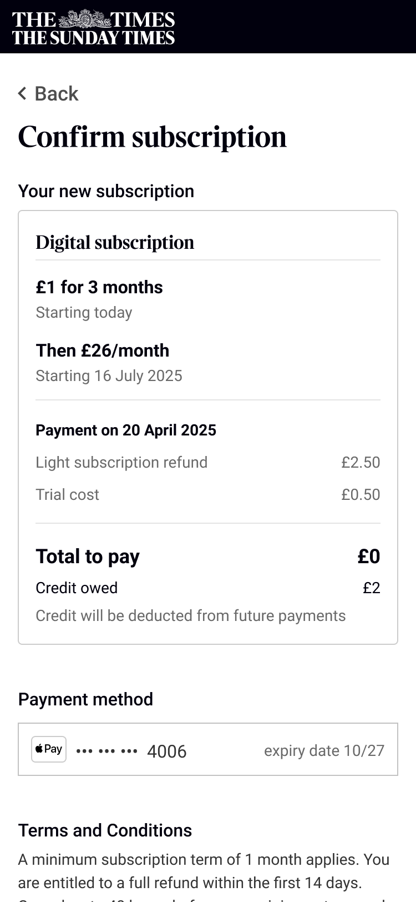Viewport: 416px width, 902px height.
Task: Select the £1 for 3 months offer line
Action: (99, 287)
